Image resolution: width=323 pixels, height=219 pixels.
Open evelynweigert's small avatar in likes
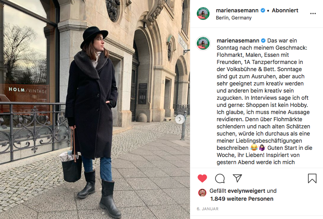tap(202, 193)
